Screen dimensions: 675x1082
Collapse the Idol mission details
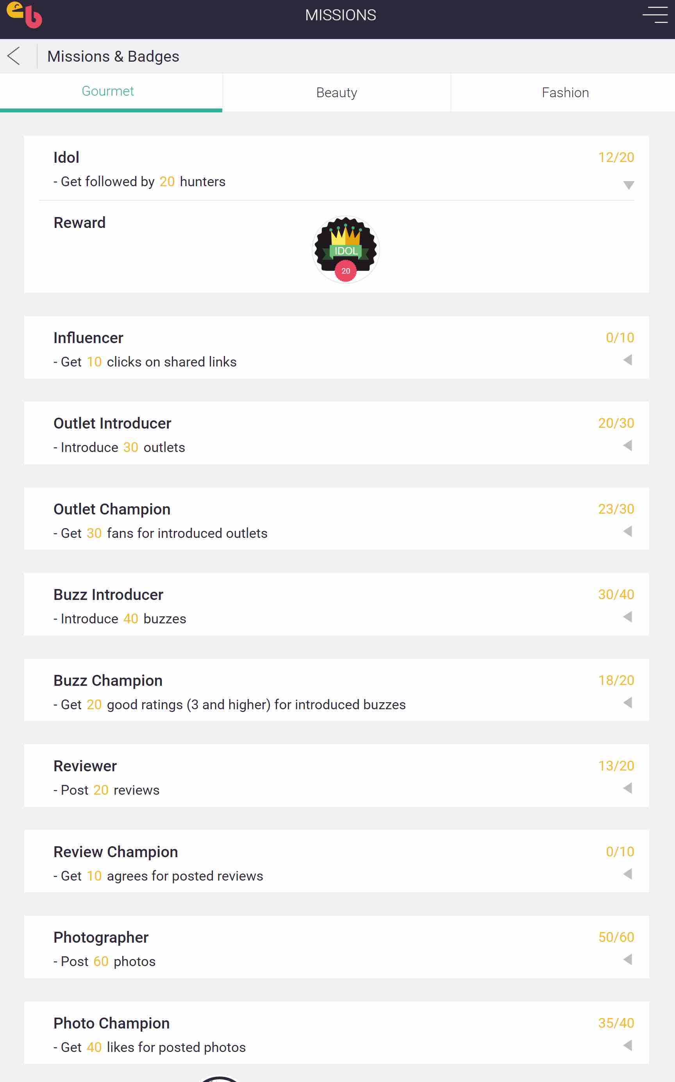coord(628,185)
